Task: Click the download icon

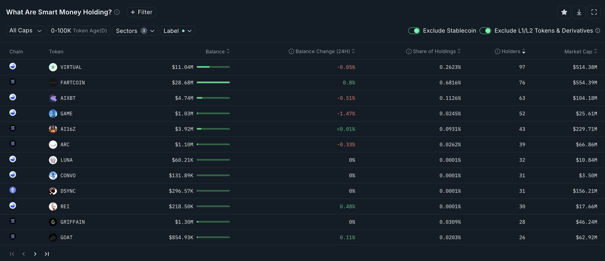Action: click(x=579, y=12)
